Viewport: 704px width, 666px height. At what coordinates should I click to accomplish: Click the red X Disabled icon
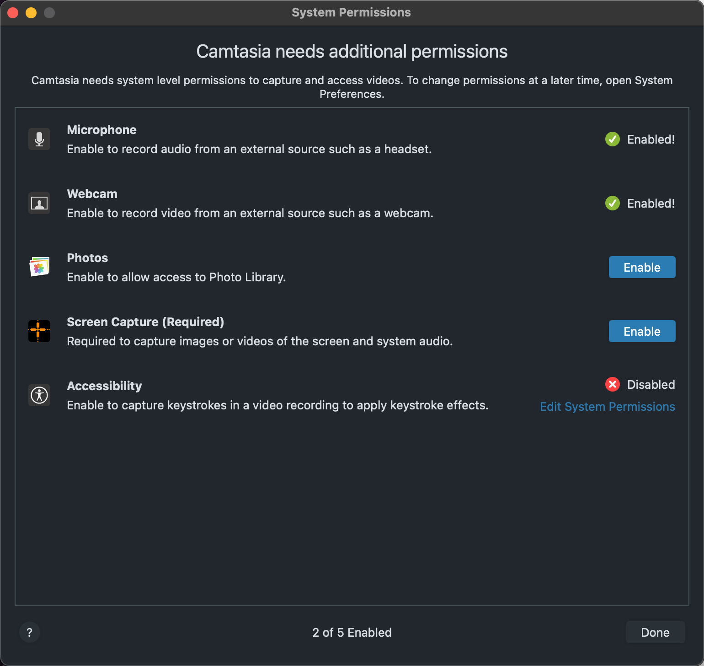pyautogui.click(x=613, y=384)
